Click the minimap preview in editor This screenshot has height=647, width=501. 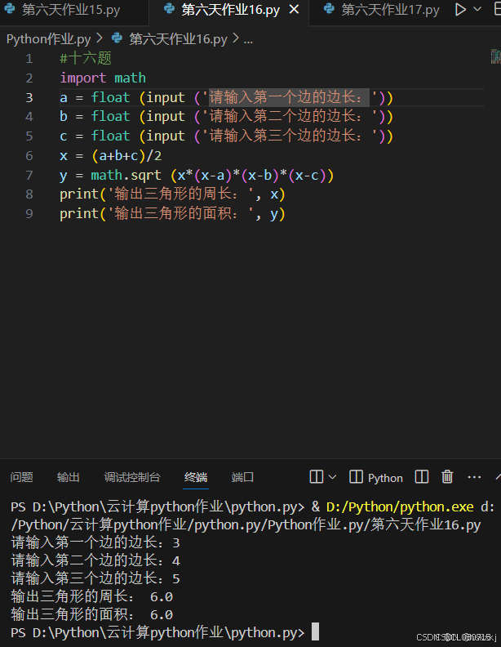[495, 56]
